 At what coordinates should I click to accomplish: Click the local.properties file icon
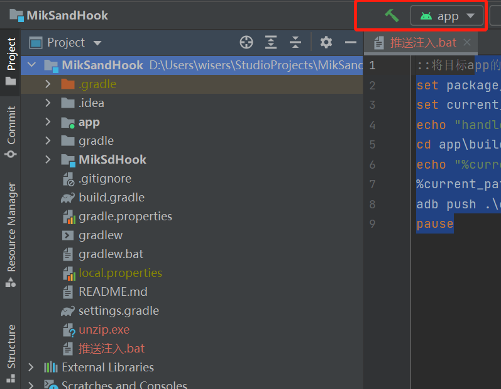(69, 273)
